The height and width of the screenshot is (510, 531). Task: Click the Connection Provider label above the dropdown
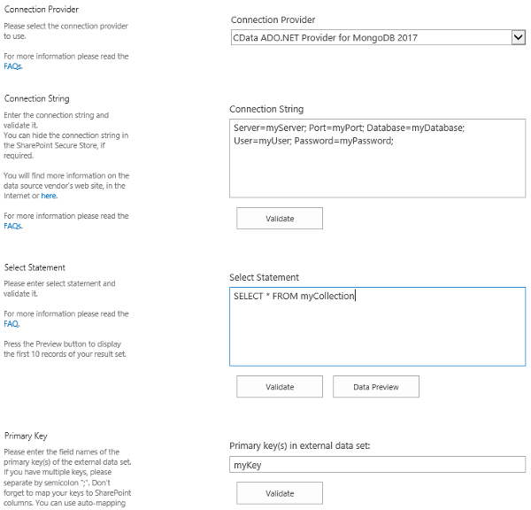pyautogui.click(x=273, y=19)
